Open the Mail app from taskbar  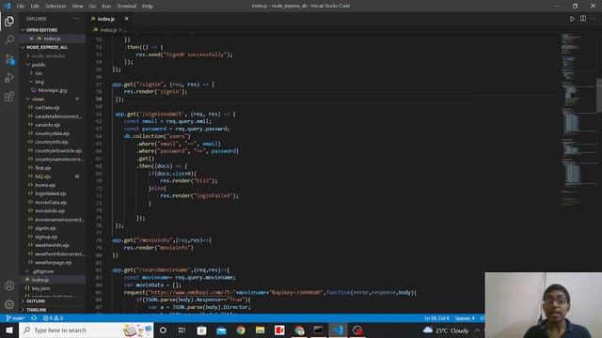pyautogui.click(x=221, y=330)
